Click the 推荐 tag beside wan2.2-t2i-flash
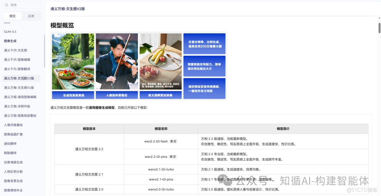Screen dimensions: 381x196 point(173,141)
